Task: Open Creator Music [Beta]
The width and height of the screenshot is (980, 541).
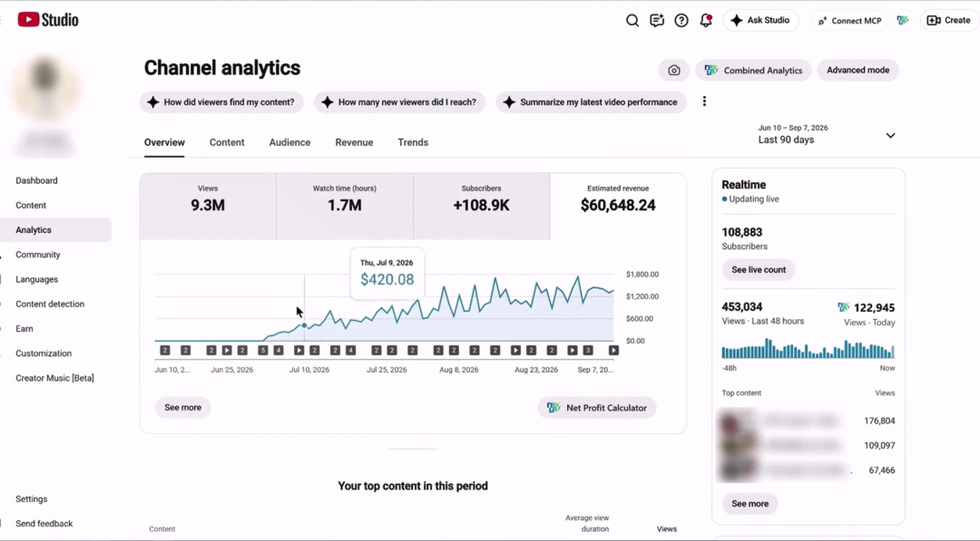Action: click(54, 378)
